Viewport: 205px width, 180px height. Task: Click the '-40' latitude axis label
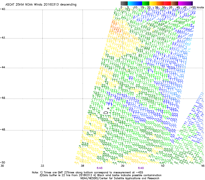click(2, 9)
